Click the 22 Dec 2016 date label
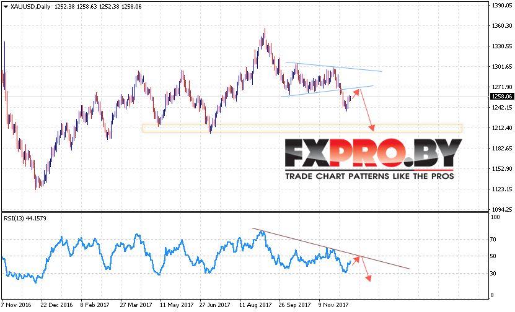Image resolution: width=515 pixels, height=312 pixels. click(x=57, y=305)
